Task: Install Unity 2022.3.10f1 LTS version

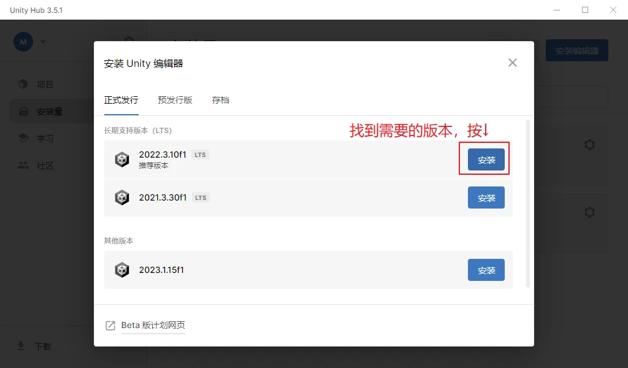Action: pyautogui.click(x=486, y=159)
